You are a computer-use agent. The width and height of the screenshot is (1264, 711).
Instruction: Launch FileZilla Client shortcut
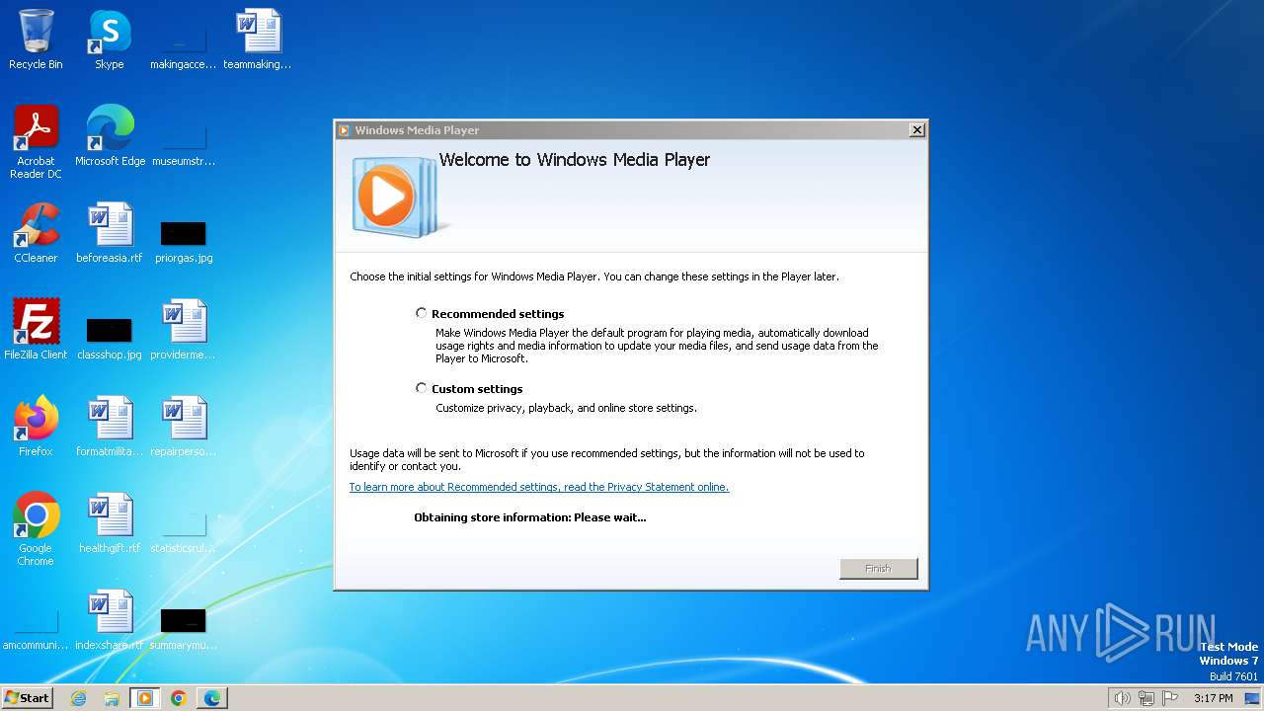pos(36,330)
